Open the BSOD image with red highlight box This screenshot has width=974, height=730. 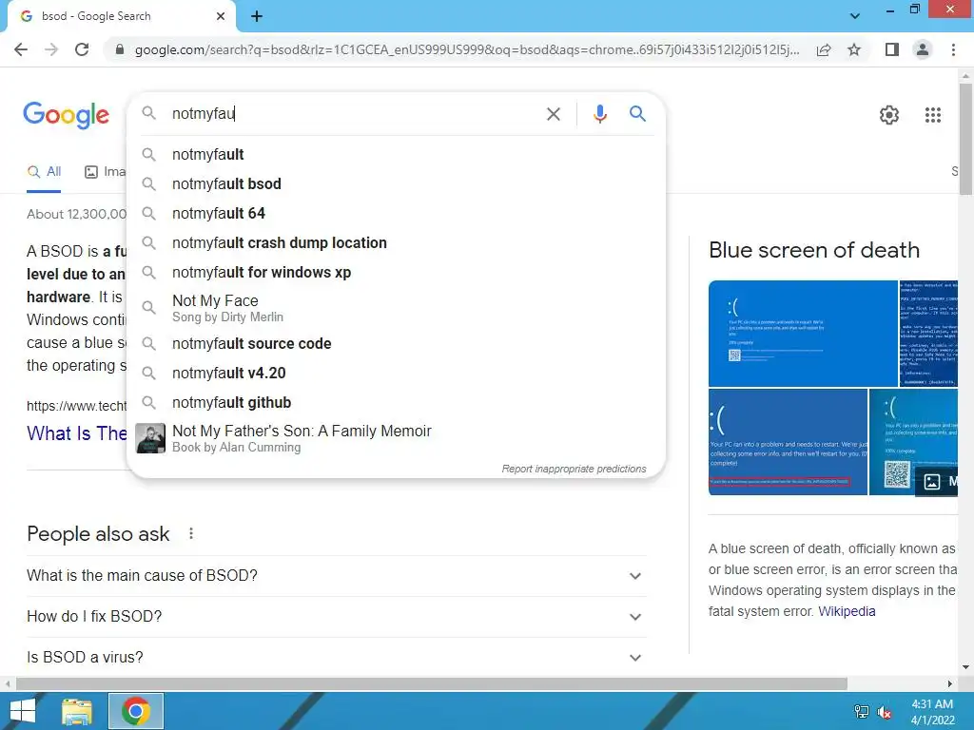coord(788,442)
